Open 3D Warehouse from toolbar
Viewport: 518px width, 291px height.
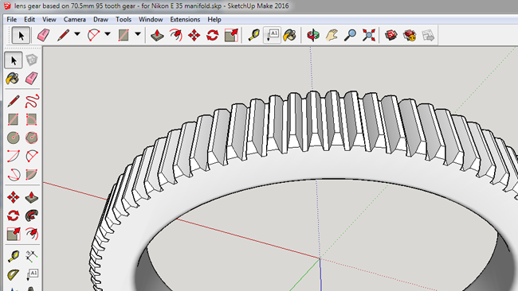click(x=391, y=35)
